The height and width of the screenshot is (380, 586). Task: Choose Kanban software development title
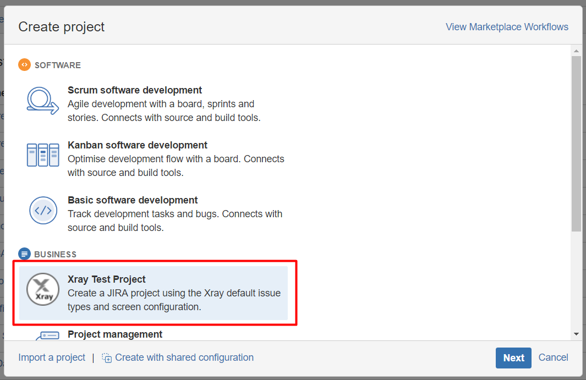[x=137, y=145]
